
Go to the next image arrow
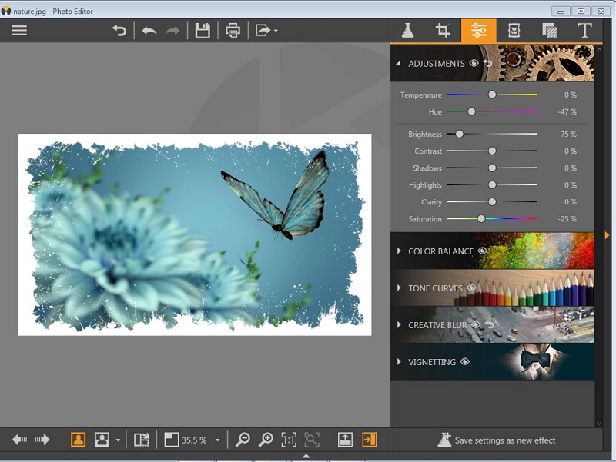(x=42, y=440)
